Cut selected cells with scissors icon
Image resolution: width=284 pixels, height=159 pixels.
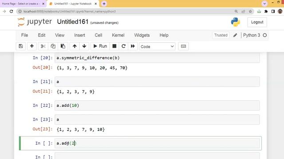click(43, 46)
